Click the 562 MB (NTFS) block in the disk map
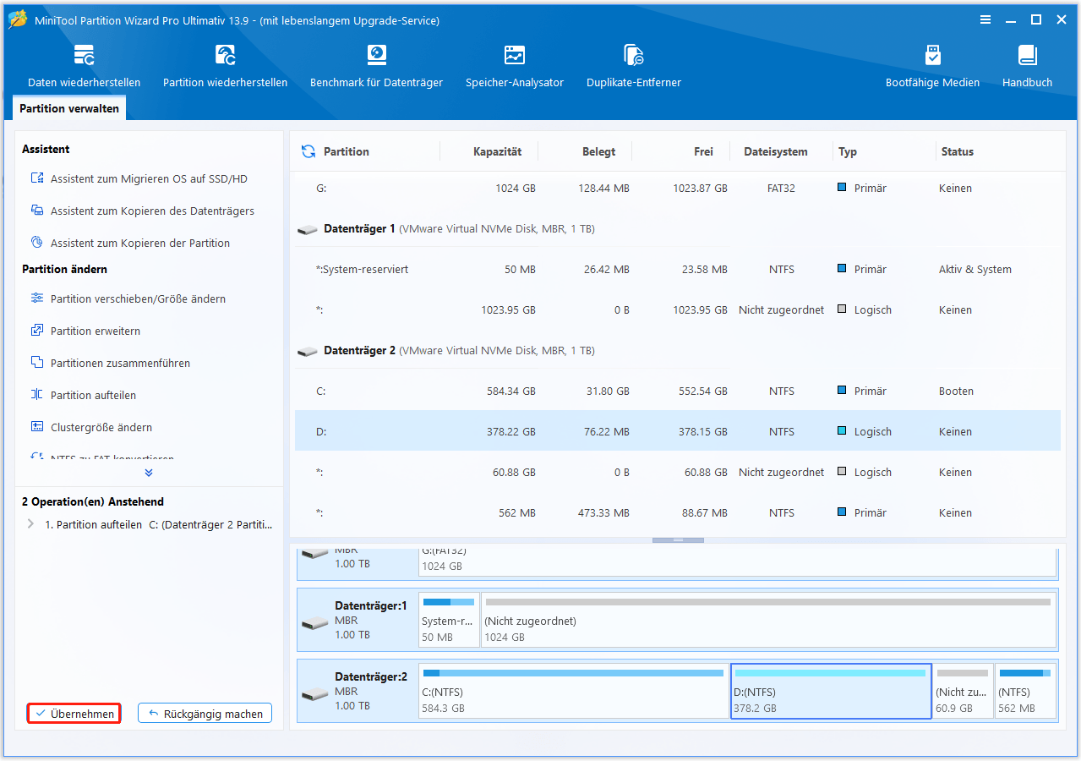 pyautogui.click(x=1025, y=692)
